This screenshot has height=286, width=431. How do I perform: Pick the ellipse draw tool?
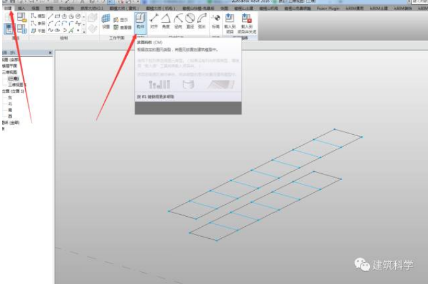(x=57, y=30)
